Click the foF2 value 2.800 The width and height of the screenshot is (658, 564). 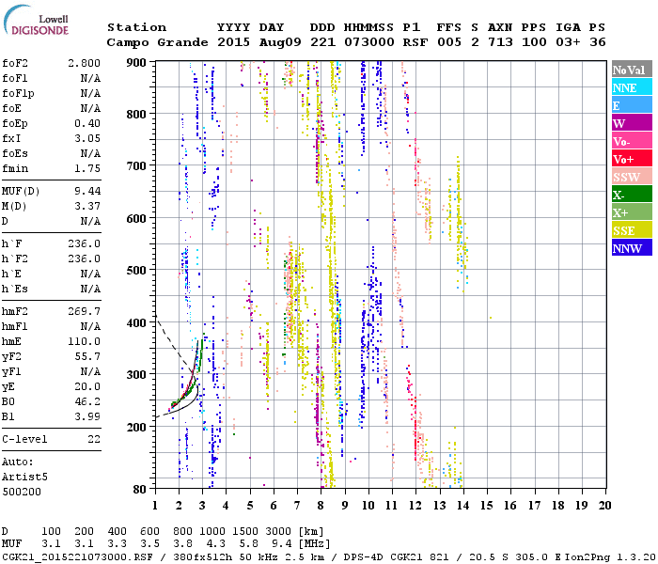click(x=84, y=63)
